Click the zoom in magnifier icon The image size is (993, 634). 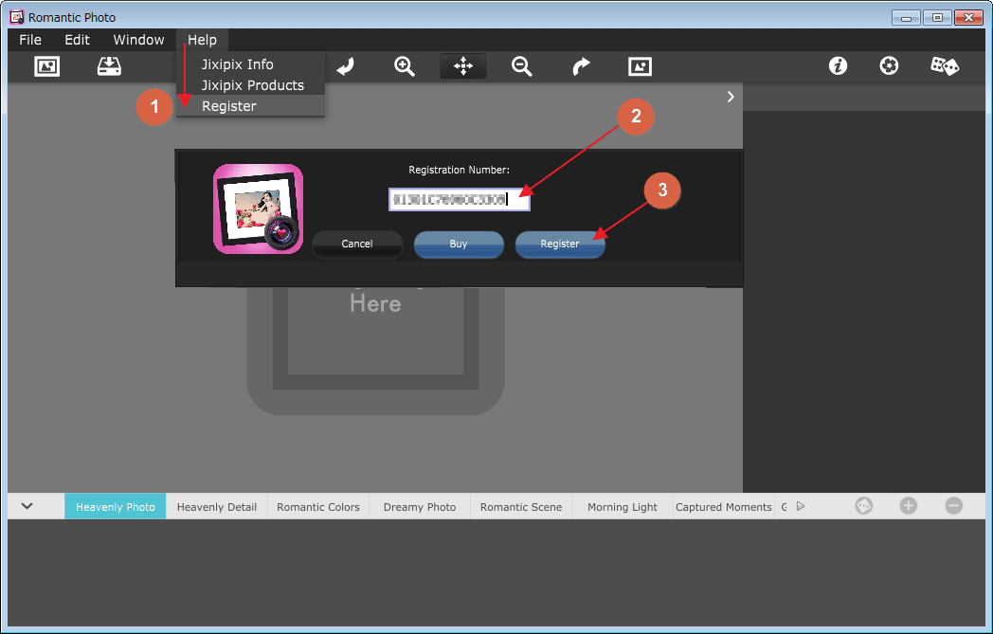click(x=405, y=66)
